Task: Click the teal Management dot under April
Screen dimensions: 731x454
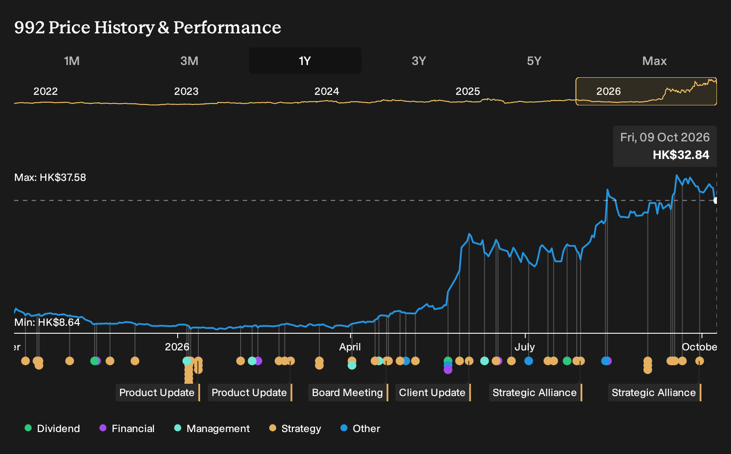Action: pyautogui.click(x=352, y=365)
